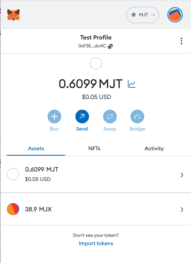Switch to the Assets tab
Image resolution: width=191 pixels, height=263 pixels.
[x=36, y=149]
